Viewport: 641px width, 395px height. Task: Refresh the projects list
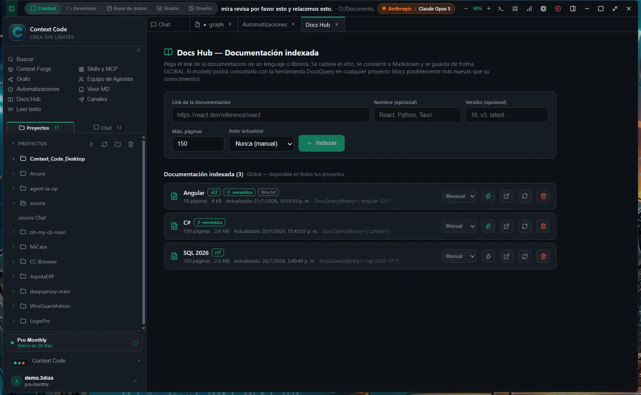(x=104, y=144)
